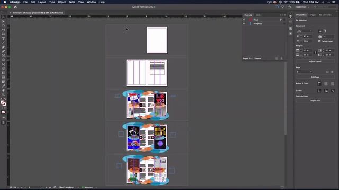Open the No errors preflight menu arrow
Image resolution: width=339 pixels, height=190 pixels.
96,187
